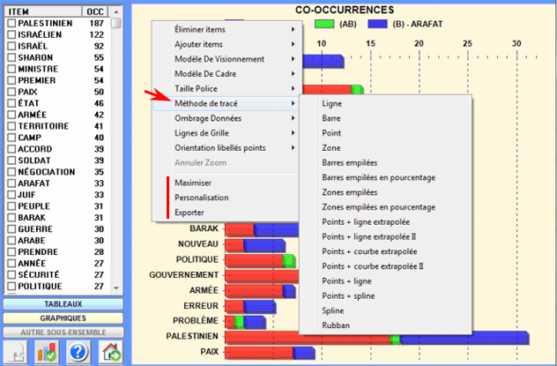Click the ERREUR bar label in chart
The height and width of the screenshot is (366, 557).
pyautogui.click(x=201, y=306)
